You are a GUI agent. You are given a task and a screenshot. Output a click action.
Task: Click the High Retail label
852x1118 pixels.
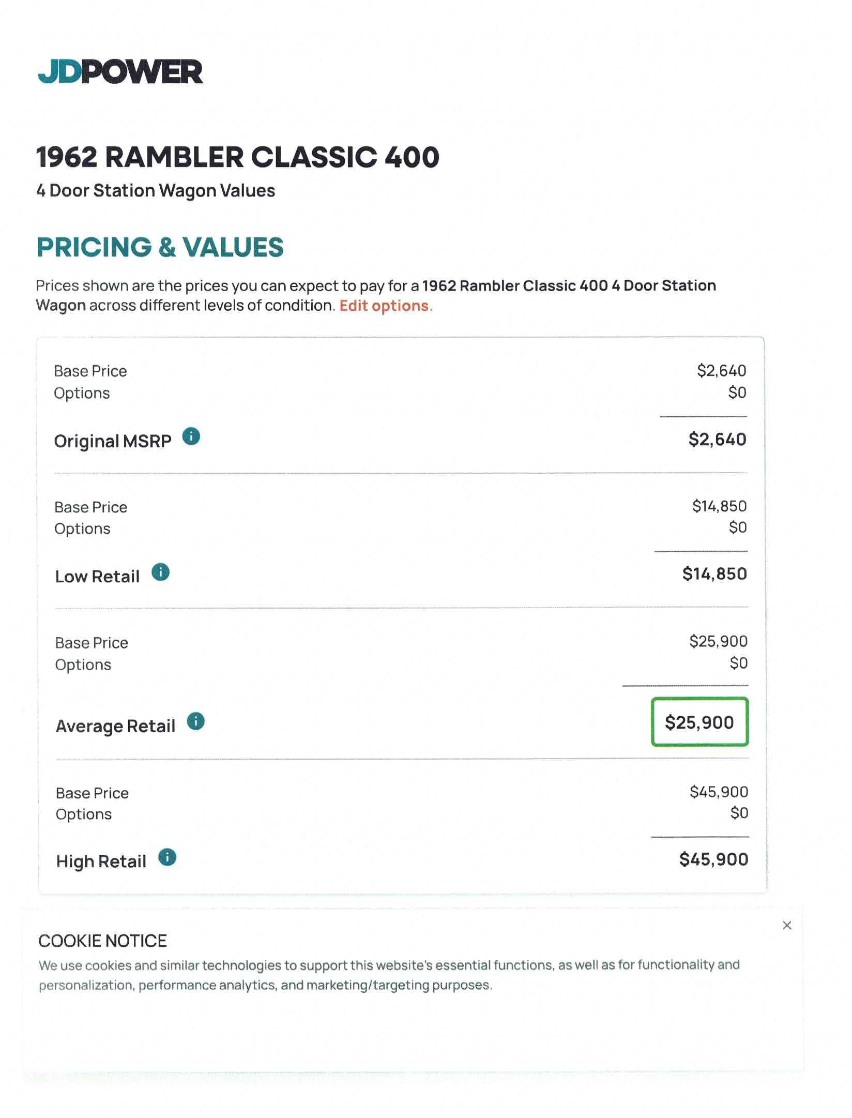(x=101, y=861)
